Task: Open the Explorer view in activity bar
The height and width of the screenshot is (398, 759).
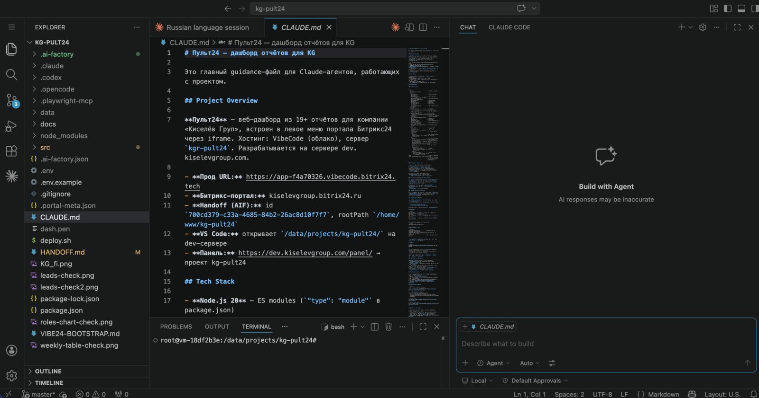Action: [x=11, y=49]
